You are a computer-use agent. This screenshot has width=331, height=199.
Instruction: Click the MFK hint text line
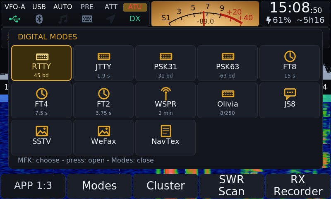pyautogui.click(x=86, y=160)
